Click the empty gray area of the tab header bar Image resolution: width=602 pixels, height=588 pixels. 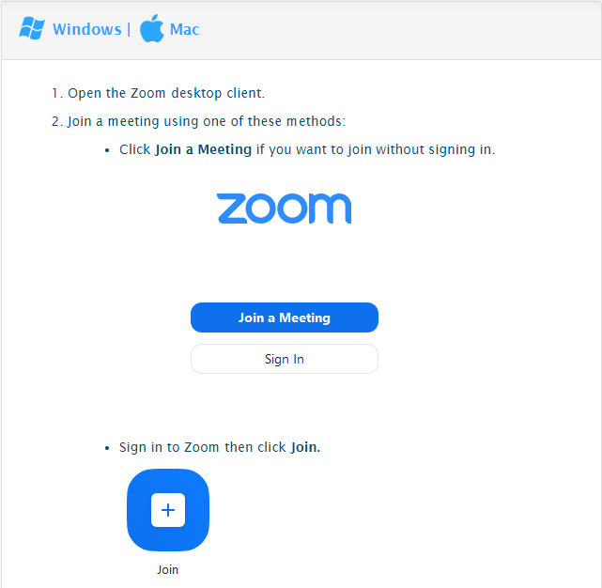point(399,30)
